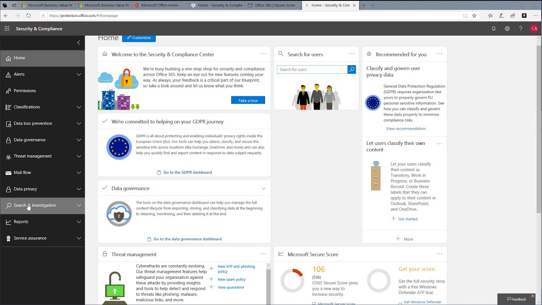Select Home in the navigation
Screen dimensions: 542x305
click(x=42, y=58)
